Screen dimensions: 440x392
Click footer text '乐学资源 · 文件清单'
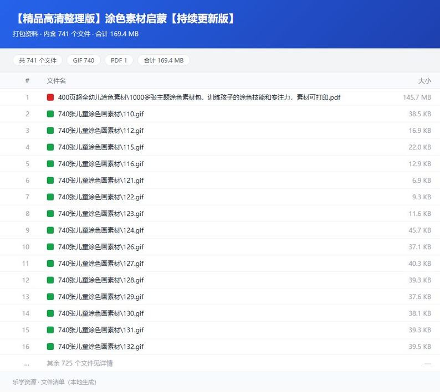click(x=39, y=382)
